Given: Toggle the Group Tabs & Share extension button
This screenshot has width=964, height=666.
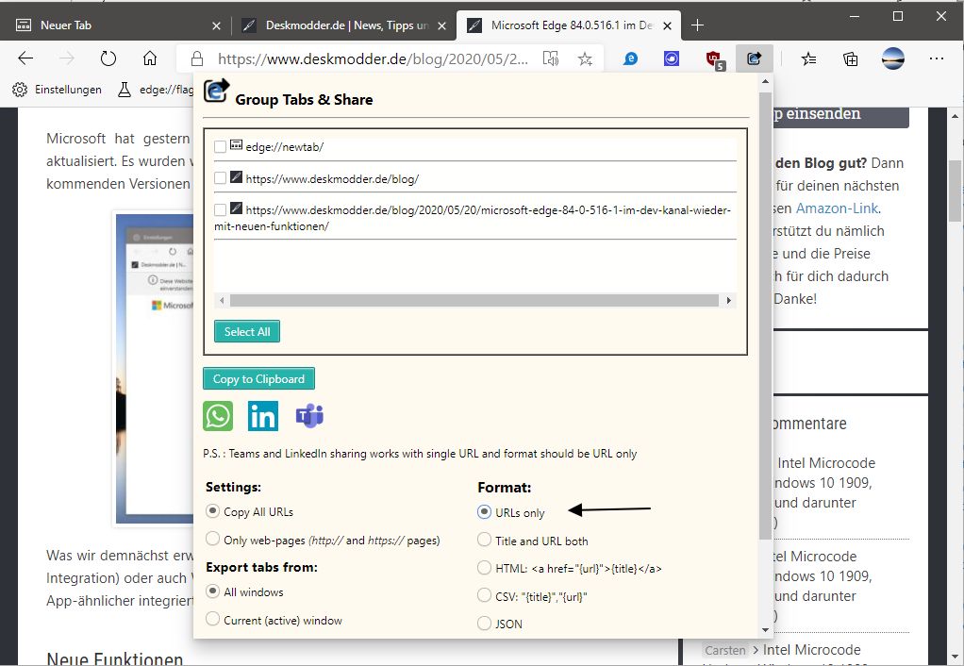Looking at the screenshot, I should point(755,58).
